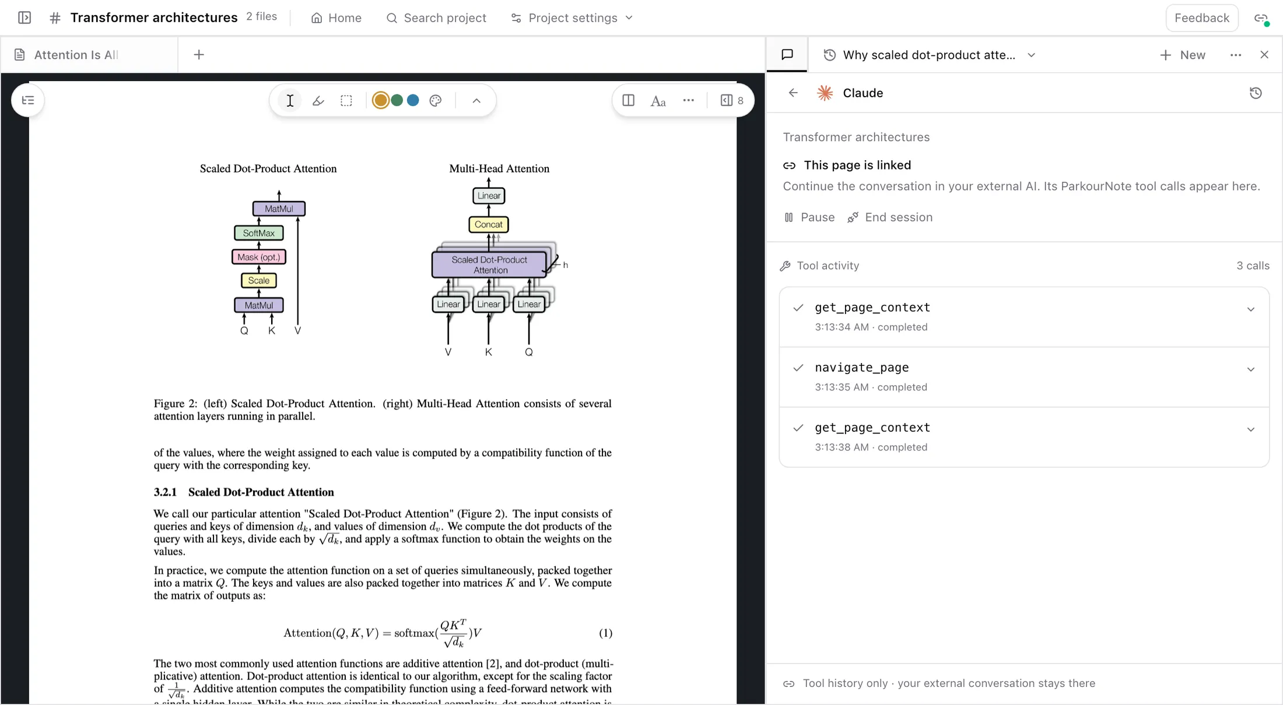1283x705 pixels.
Task: Go back with the left arrow
Action: click(793, 93)
